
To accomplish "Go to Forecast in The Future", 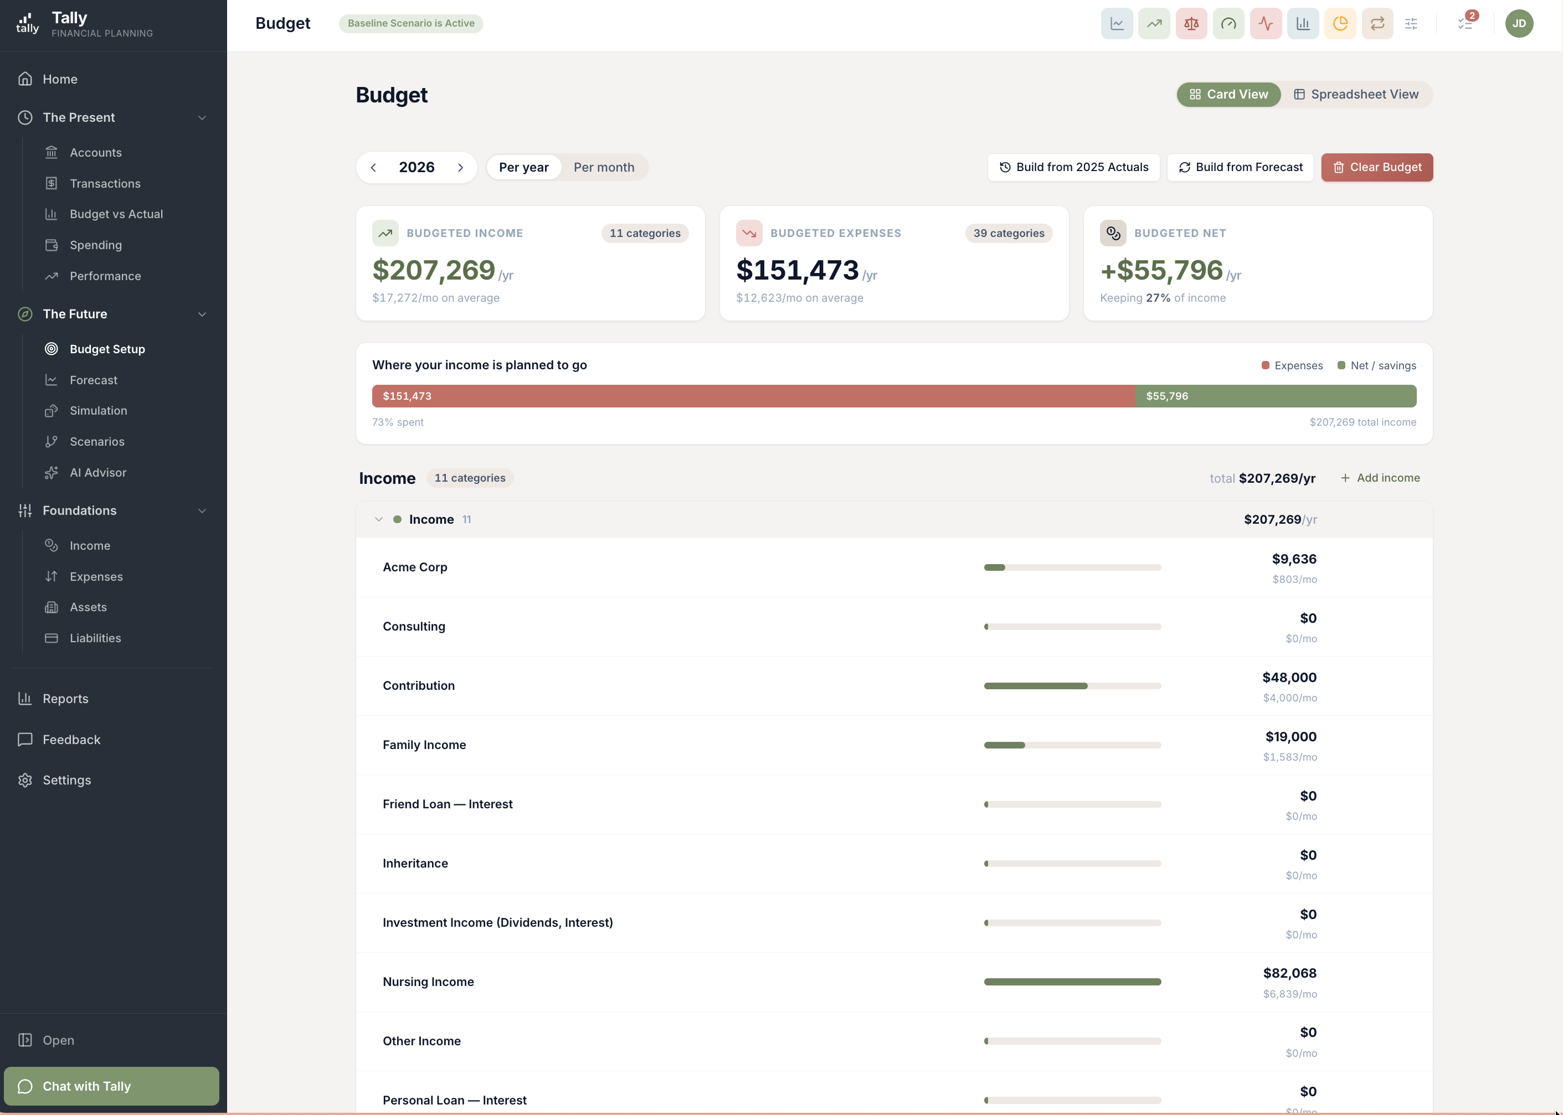I will (x=94, y=380).
